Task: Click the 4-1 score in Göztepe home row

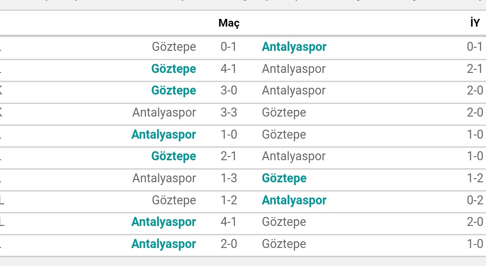Action: coord(229,69)
